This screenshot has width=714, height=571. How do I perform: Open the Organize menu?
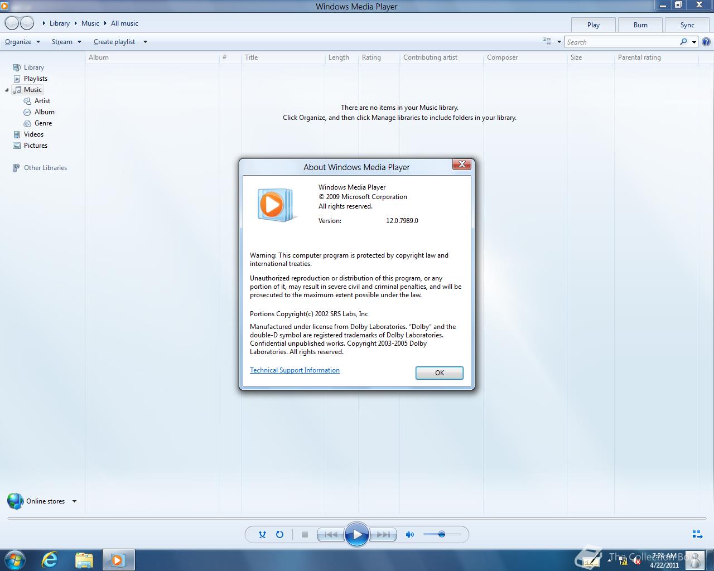[22, 42]
